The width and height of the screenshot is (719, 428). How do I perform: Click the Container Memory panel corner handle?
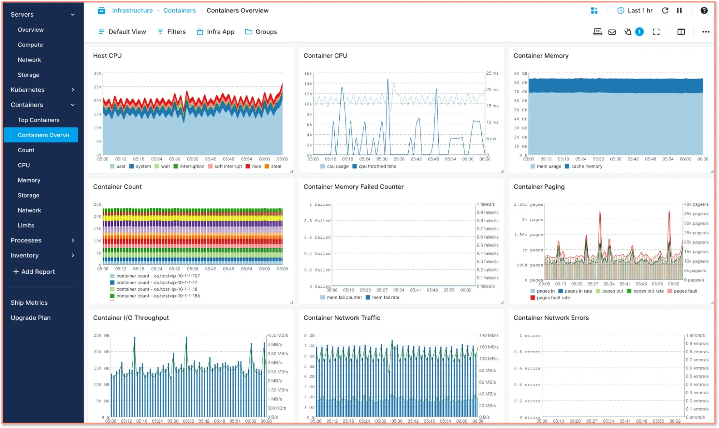tap(712, 171)
